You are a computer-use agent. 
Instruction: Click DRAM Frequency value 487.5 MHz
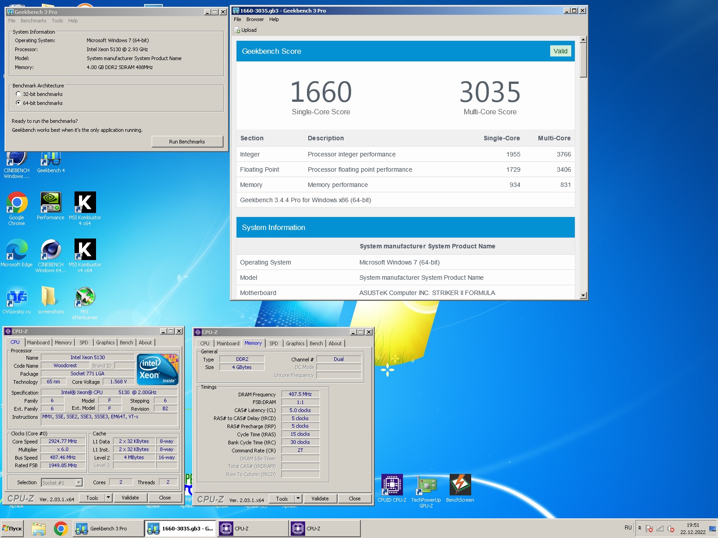300,394
